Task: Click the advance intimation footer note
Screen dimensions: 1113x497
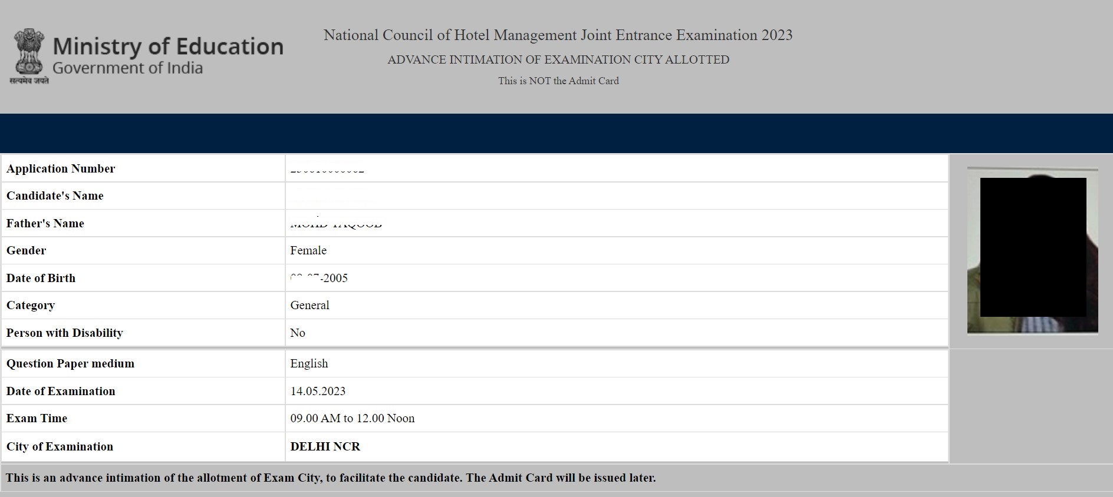Action: (331, 478)
